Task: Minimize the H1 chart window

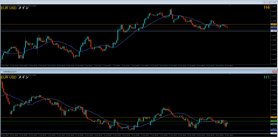Action: point(265,72)
